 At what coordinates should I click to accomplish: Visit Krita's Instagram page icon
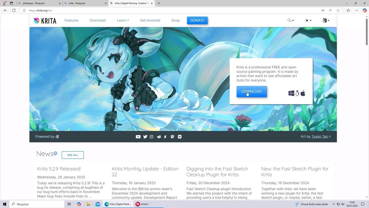coord(152,137)
